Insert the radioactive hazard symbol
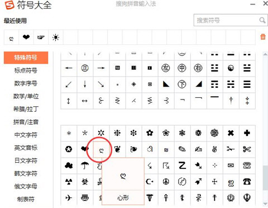 click(x=69, y=182)
